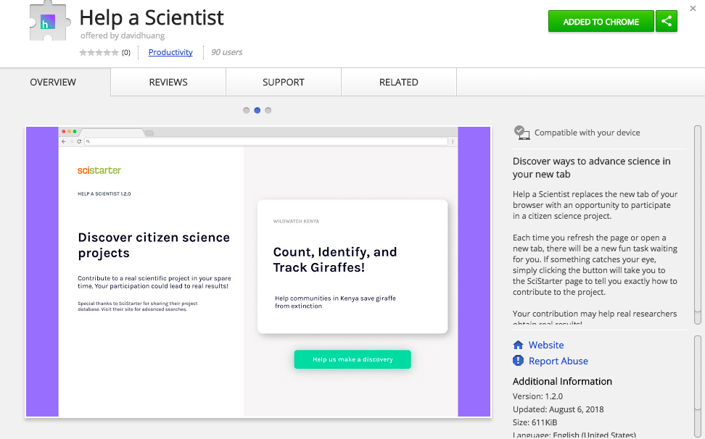Click the (0) rating count text
The image size is (705, 439).
pyautogui.click(x=126, y=52)
